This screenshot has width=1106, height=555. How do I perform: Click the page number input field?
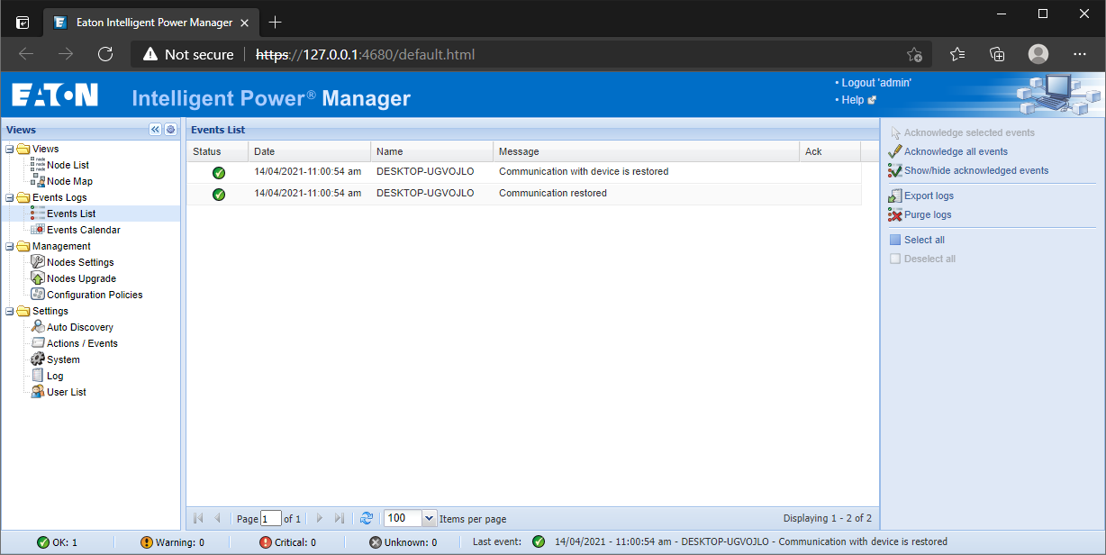pyautogui.click(x=271, y=518)
